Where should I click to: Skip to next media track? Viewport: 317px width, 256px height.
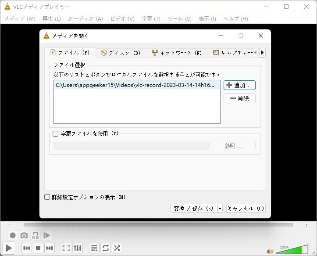click(50, 248)
